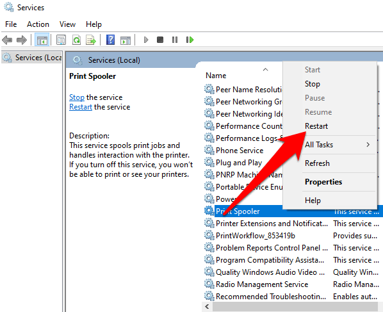
Task: Click gear icon beside Recommended Troubleshooting service
Action: coord(209,296)
